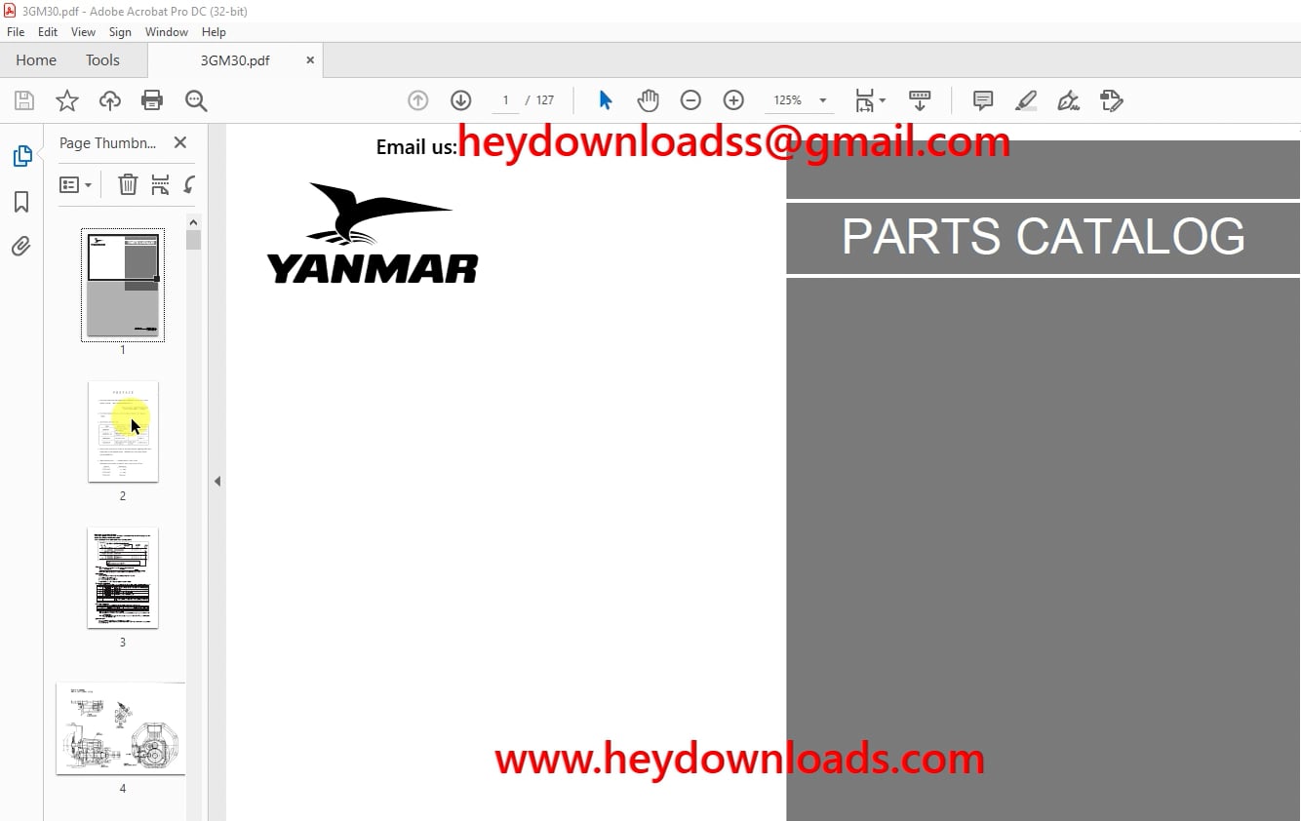Viewport: 1301px width, 821px height.
Task: Activate the Hand pan tool
Action: click(649, 100)
